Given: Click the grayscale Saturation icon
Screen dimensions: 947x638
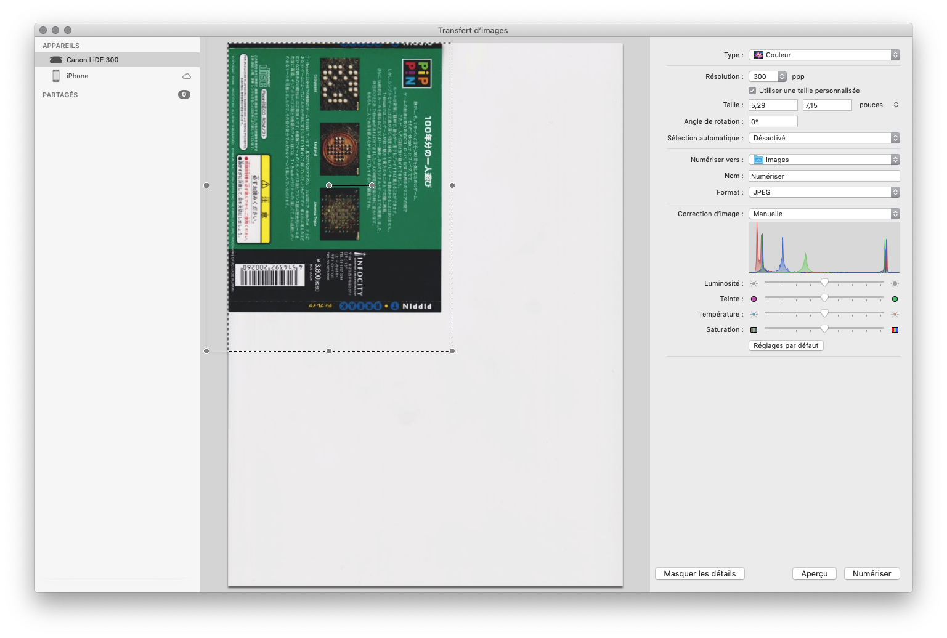Looking at the screenshot, I should pyautogui.click(x=754, y=329).
